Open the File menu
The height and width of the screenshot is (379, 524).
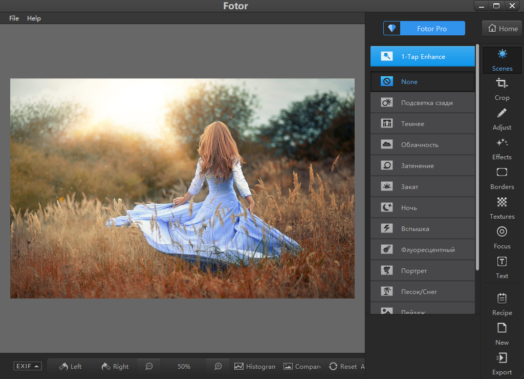click(14, 18)
